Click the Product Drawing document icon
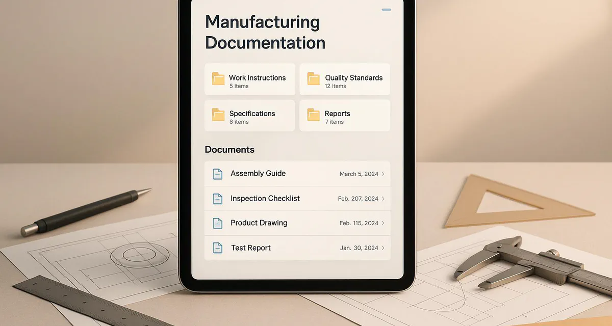Viewport: 612px width, 326px height. click(218, 223)
